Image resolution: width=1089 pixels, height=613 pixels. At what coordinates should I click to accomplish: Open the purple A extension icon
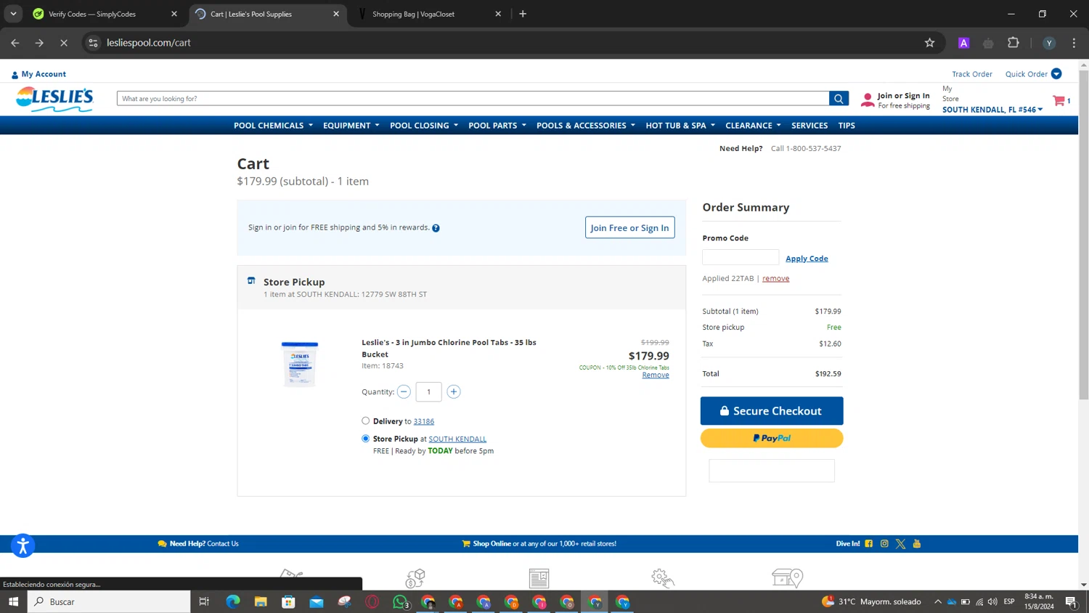coord(964,43)
